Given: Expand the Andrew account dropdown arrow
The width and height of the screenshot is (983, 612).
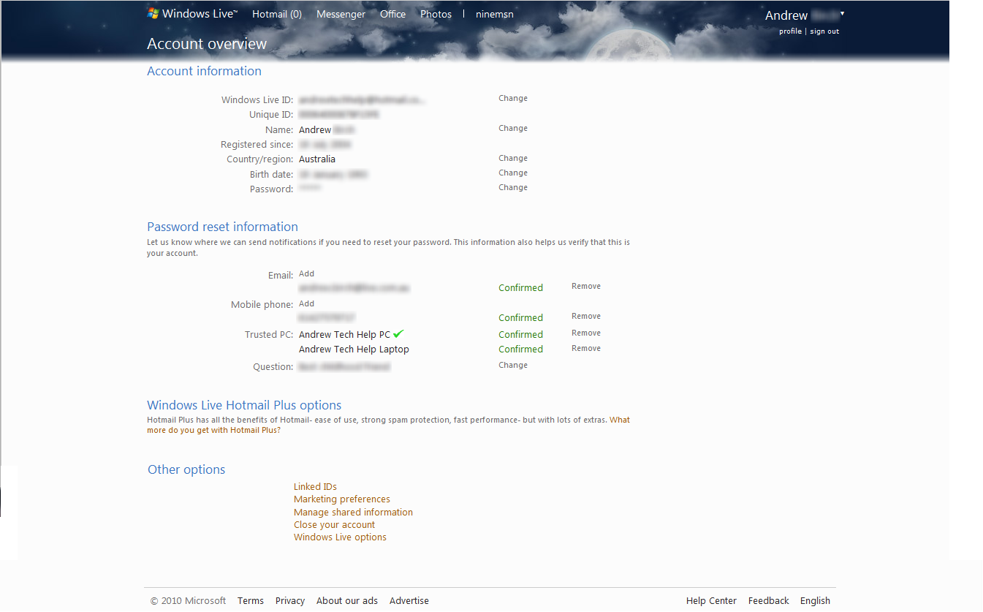Looking at the screenshot, I should click(842, 14).
